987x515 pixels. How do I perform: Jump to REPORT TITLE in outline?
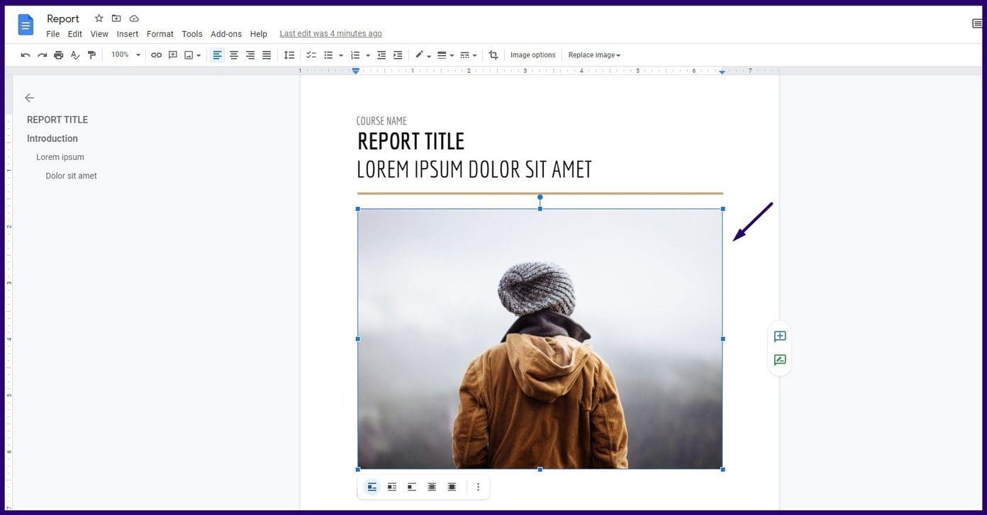point(57,120)
